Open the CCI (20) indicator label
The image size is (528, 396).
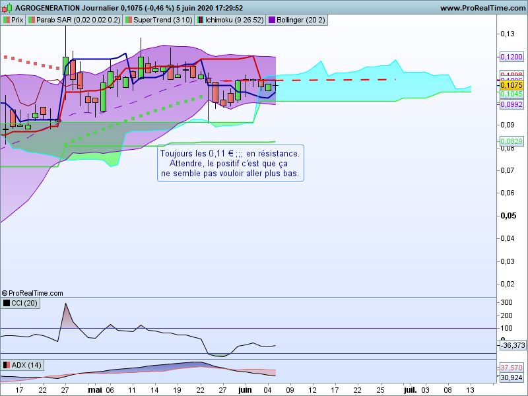[20, 303]
